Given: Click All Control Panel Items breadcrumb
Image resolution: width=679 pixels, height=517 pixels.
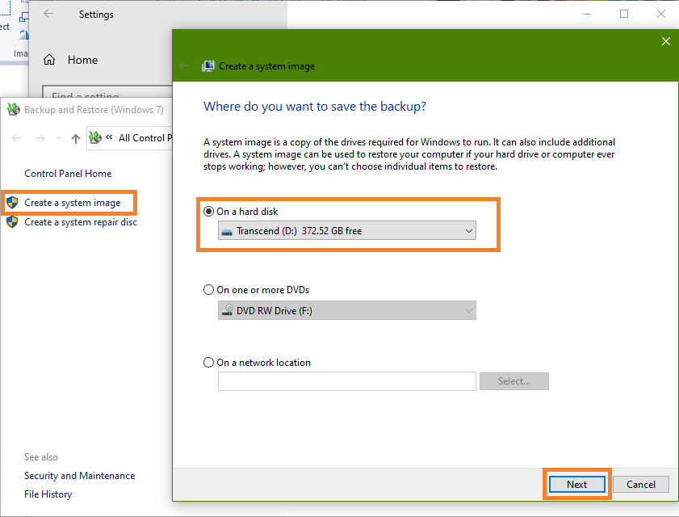Looking at the screenshot, I should [145, 138].
